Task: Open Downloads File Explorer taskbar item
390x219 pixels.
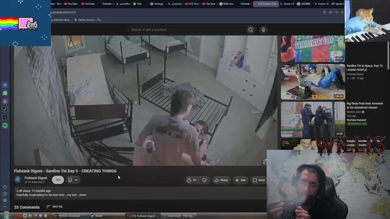Action: (x=180, y=216)
